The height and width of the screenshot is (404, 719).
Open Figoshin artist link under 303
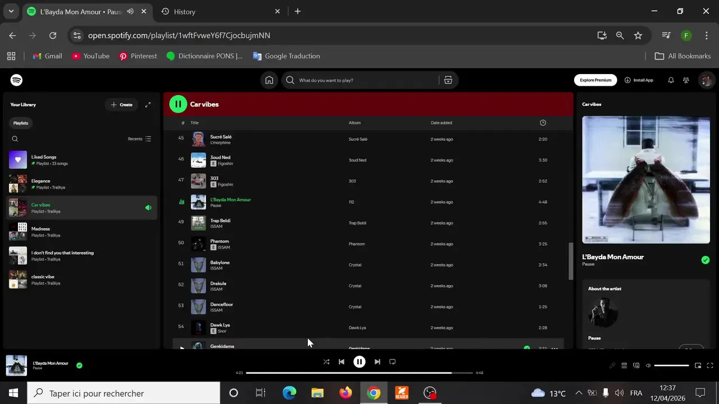click(225, 185)
